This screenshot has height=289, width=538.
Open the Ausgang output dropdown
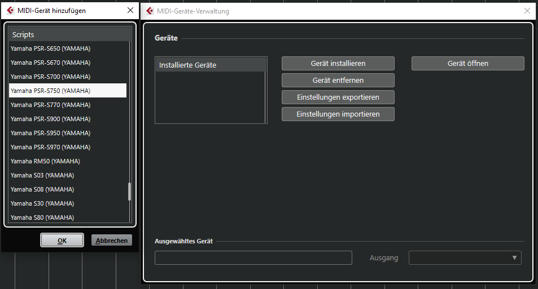[465, 258]
